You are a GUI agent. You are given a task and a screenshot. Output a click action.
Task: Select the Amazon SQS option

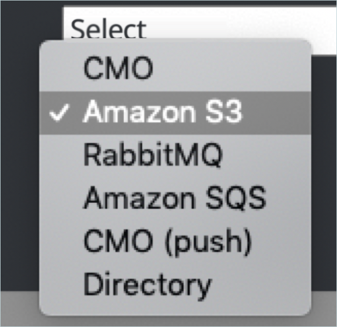(x=174, y=199)
